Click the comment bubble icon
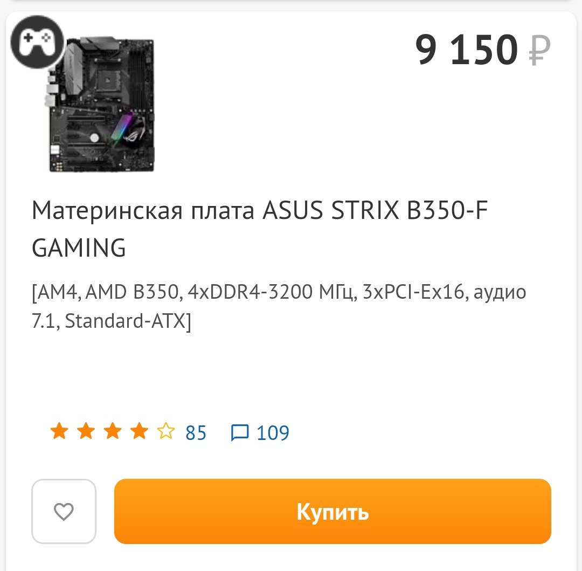 click(239, 432)
